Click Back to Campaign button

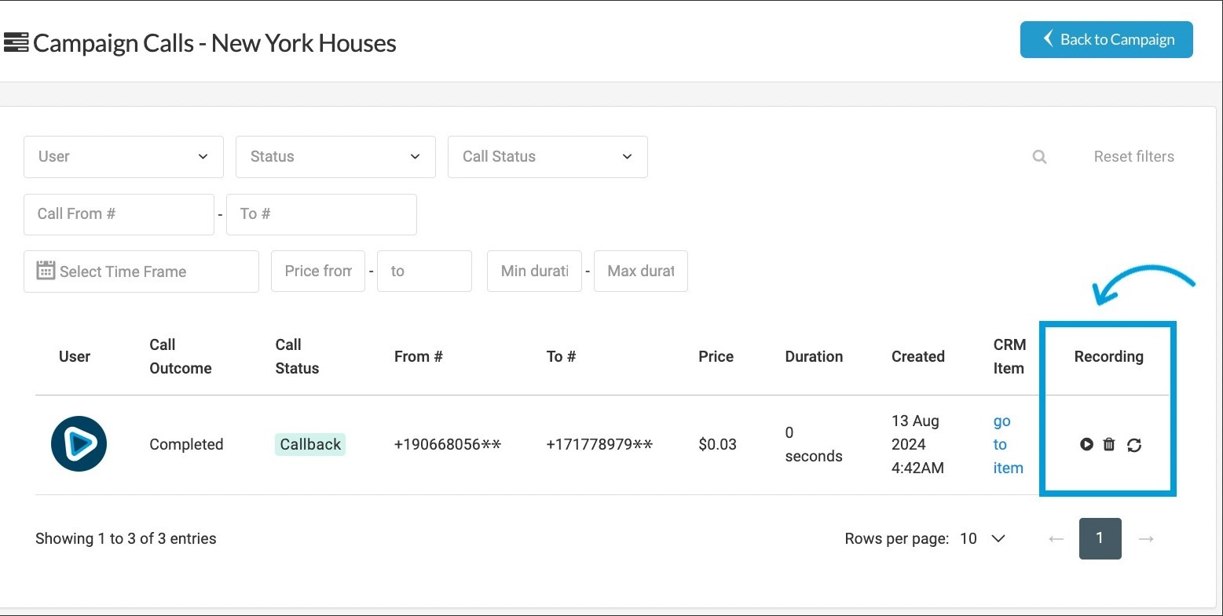1106,39
